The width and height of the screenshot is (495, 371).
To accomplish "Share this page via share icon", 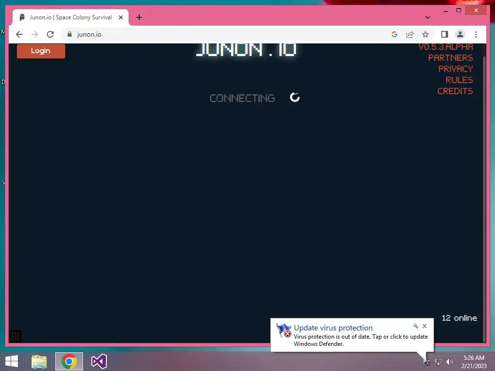I will coord(410,34).
